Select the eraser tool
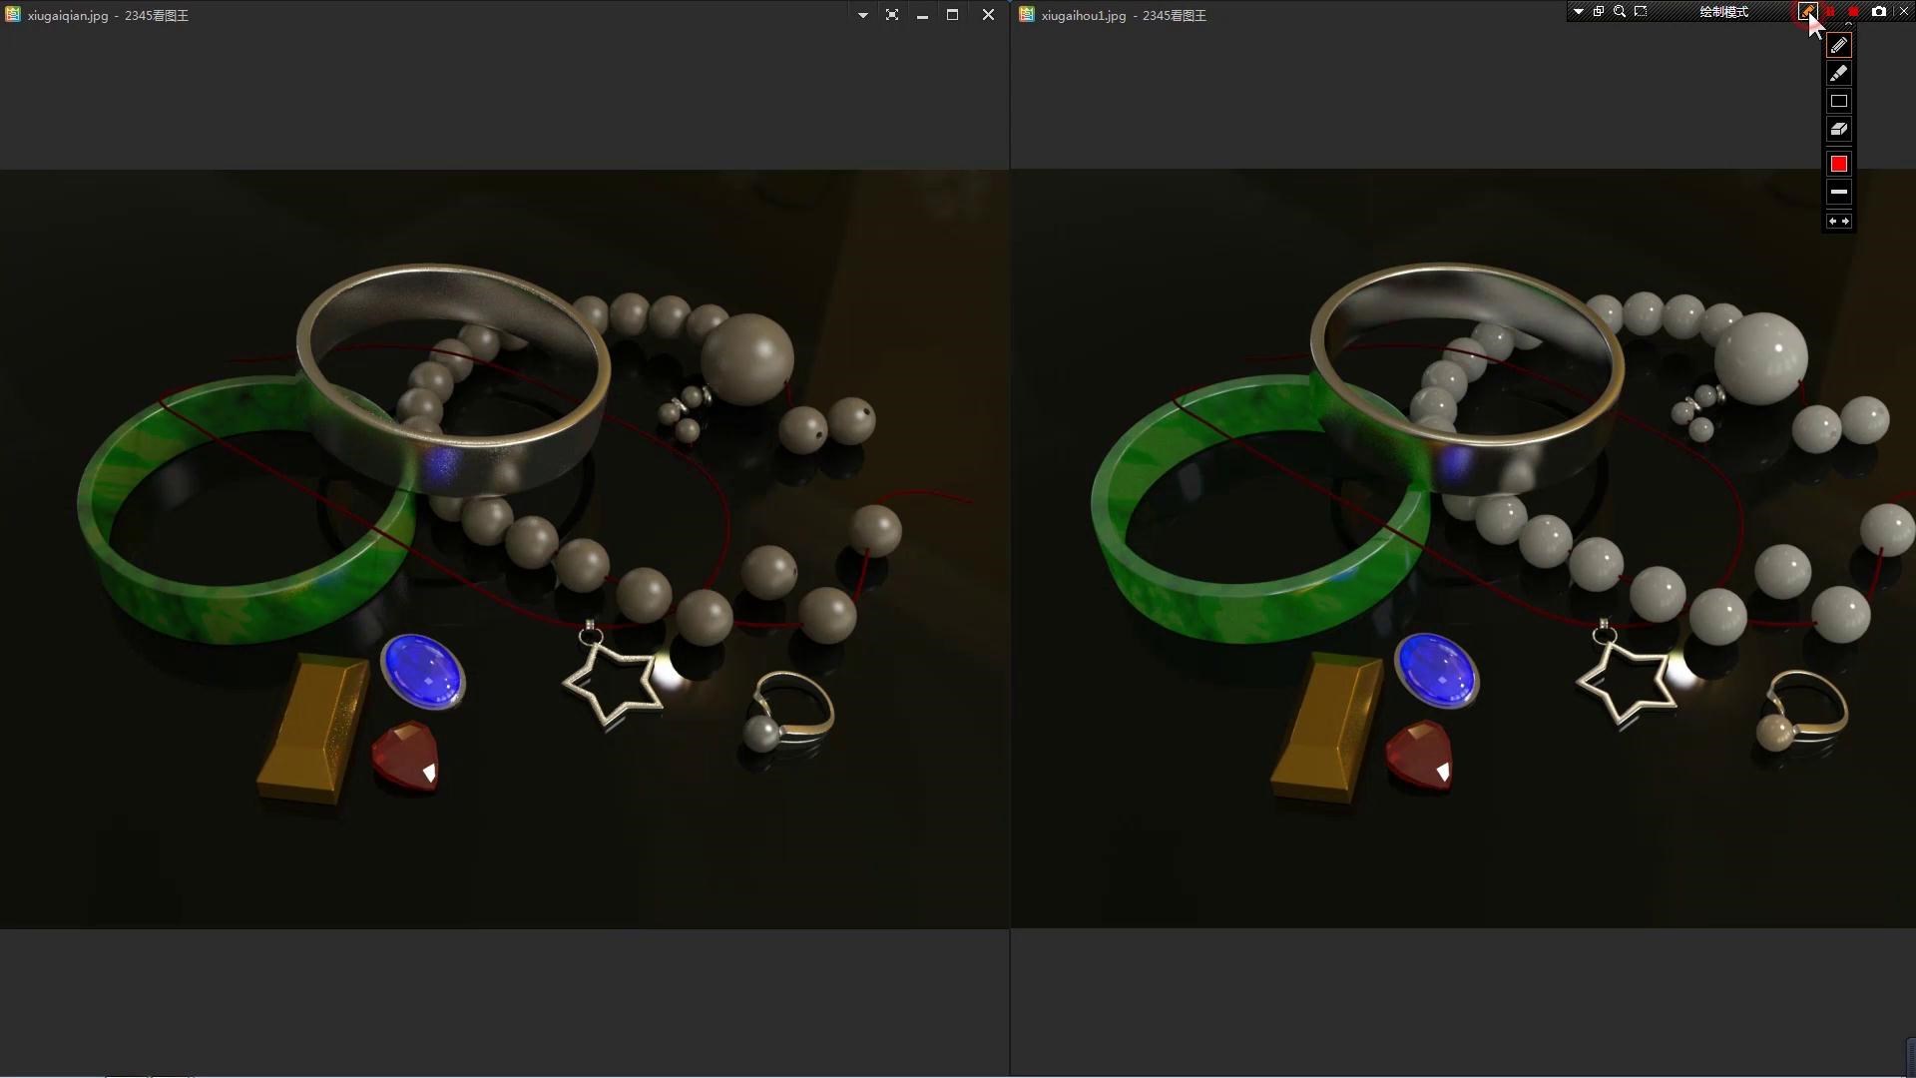Viewport: 1916px width, 1078px height. point(1838,129)
